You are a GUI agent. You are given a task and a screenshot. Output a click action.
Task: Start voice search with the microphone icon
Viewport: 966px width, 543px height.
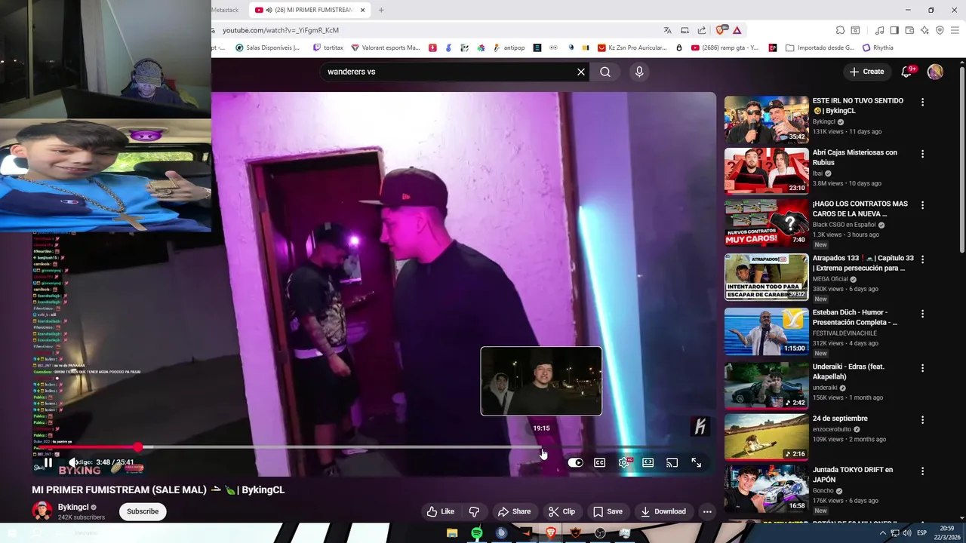pyautogui.click(x=639, y=72)
